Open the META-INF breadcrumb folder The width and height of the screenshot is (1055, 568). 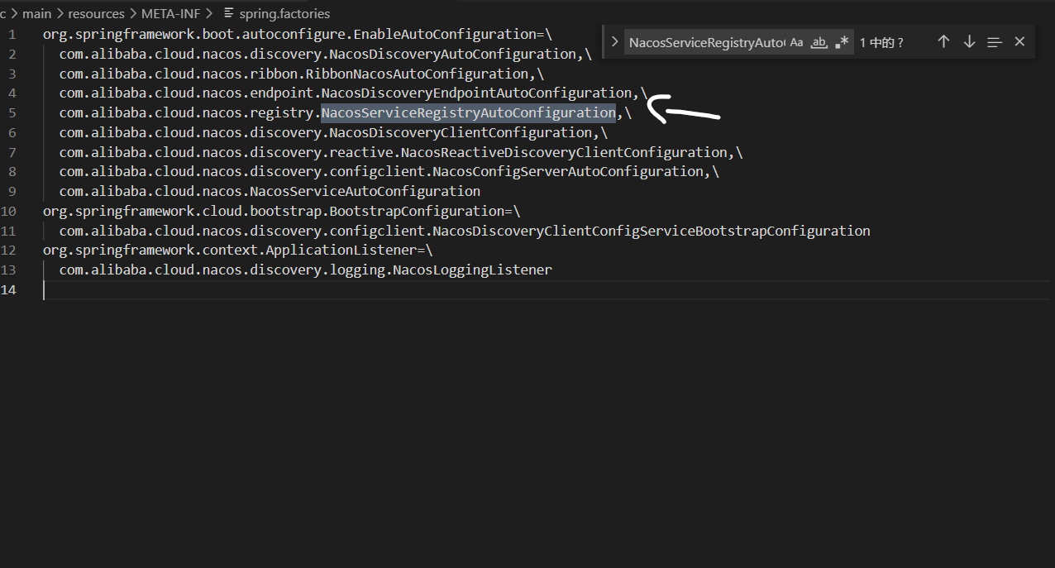169,13
